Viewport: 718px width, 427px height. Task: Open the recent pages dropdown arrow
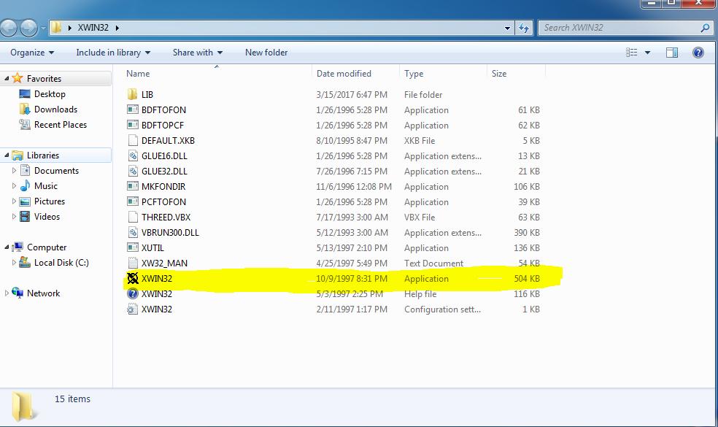tap(44, 28)
